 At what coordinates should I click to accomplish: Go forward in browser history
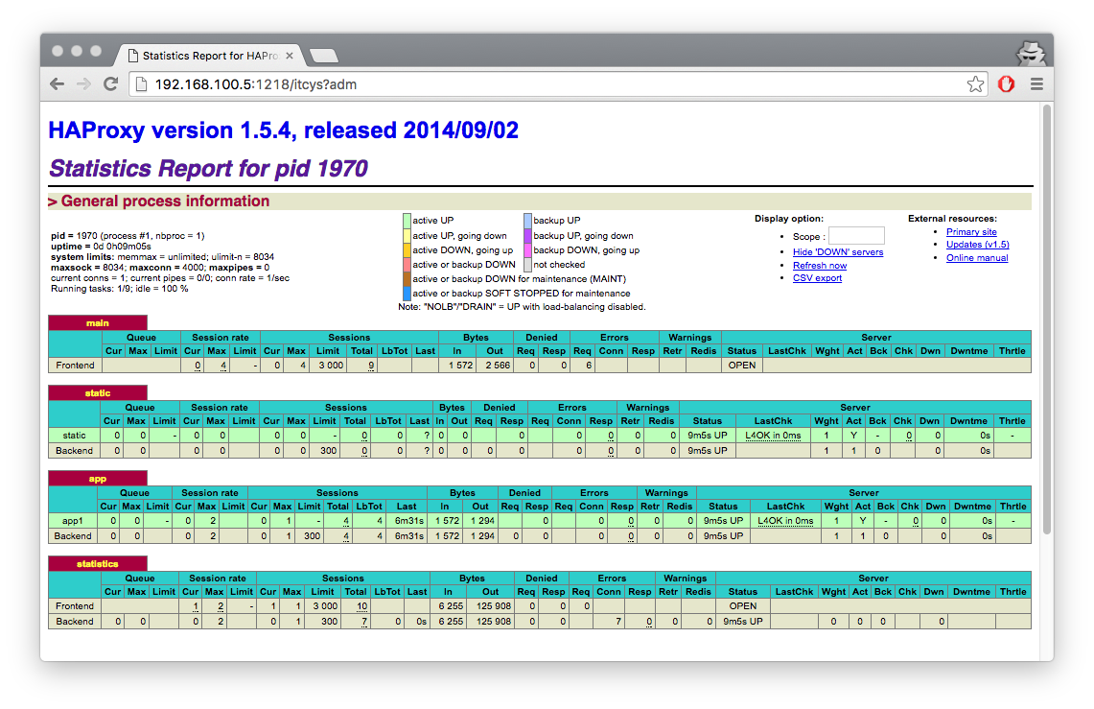click(x=83, y=84)
